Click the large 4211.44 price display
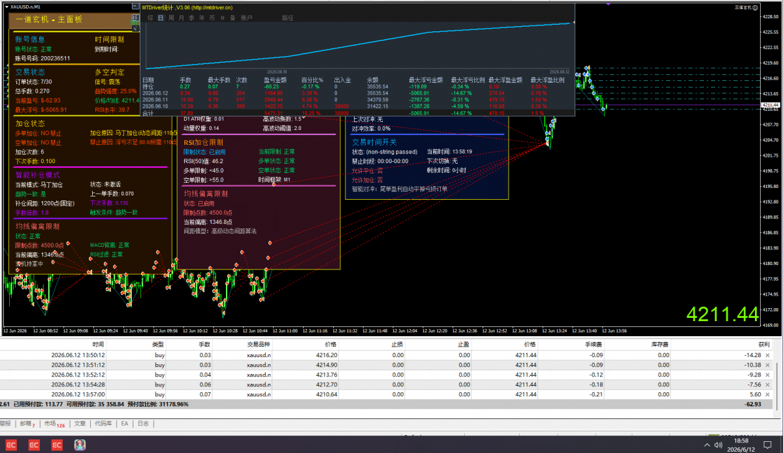783x453 pixels. [x=722, y=315]
